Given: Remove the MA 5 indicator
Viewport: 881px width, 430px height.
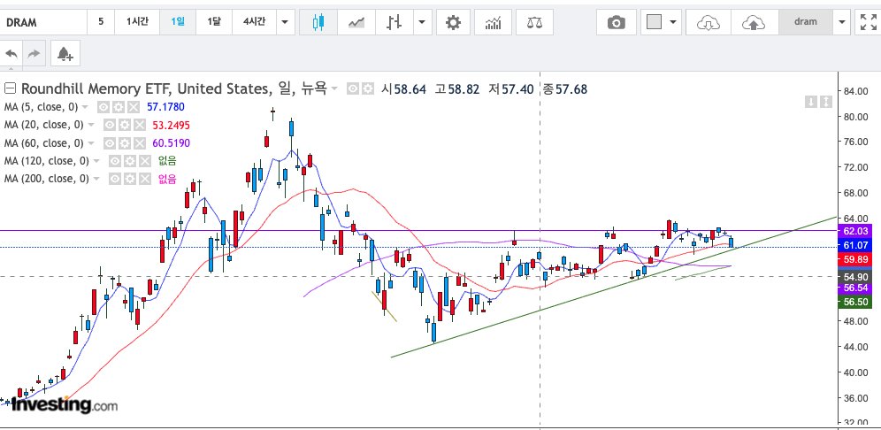Looking at the screenshot, I should coord(133,107).
